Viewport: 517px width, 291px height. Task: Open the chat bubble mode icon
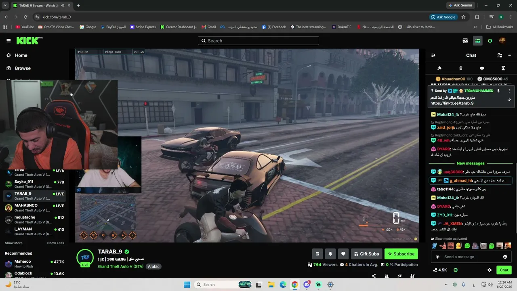click(482, 68)
